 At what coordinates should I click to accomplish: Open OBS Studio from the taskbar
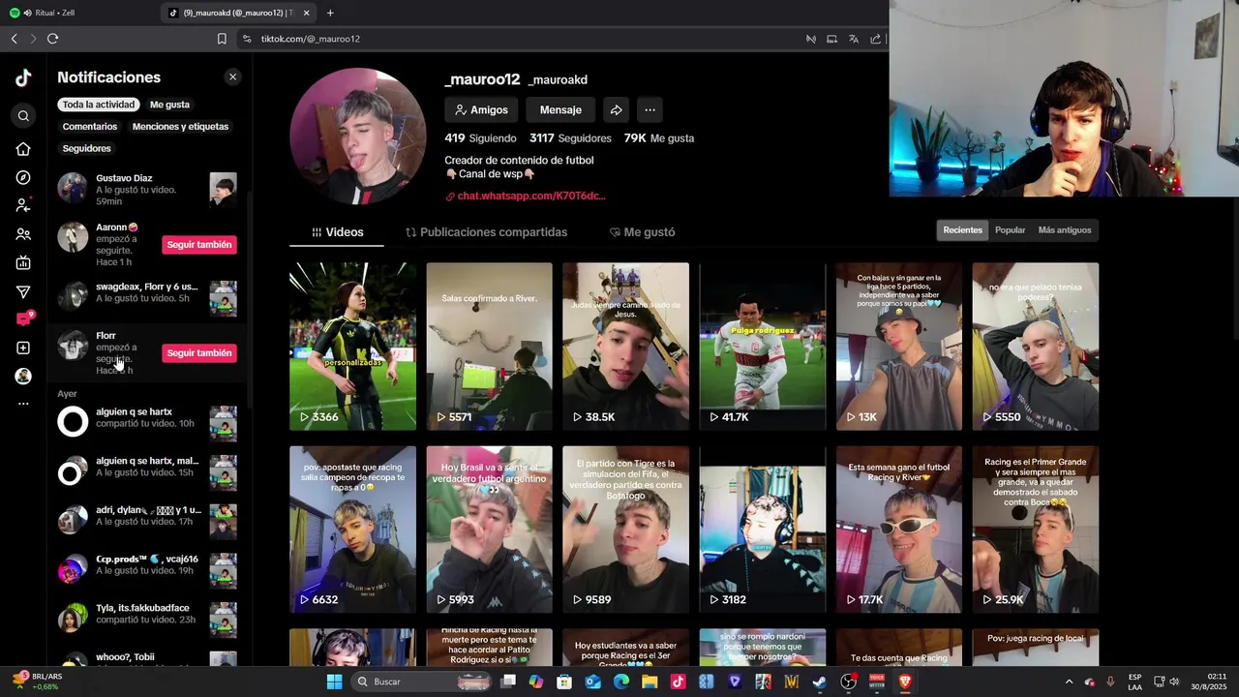pos(848,682)
